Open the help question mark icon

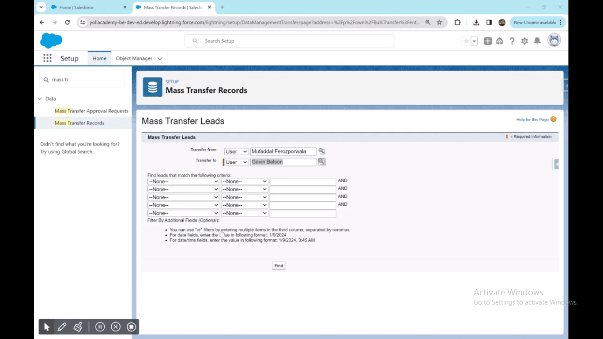[512, 41]
